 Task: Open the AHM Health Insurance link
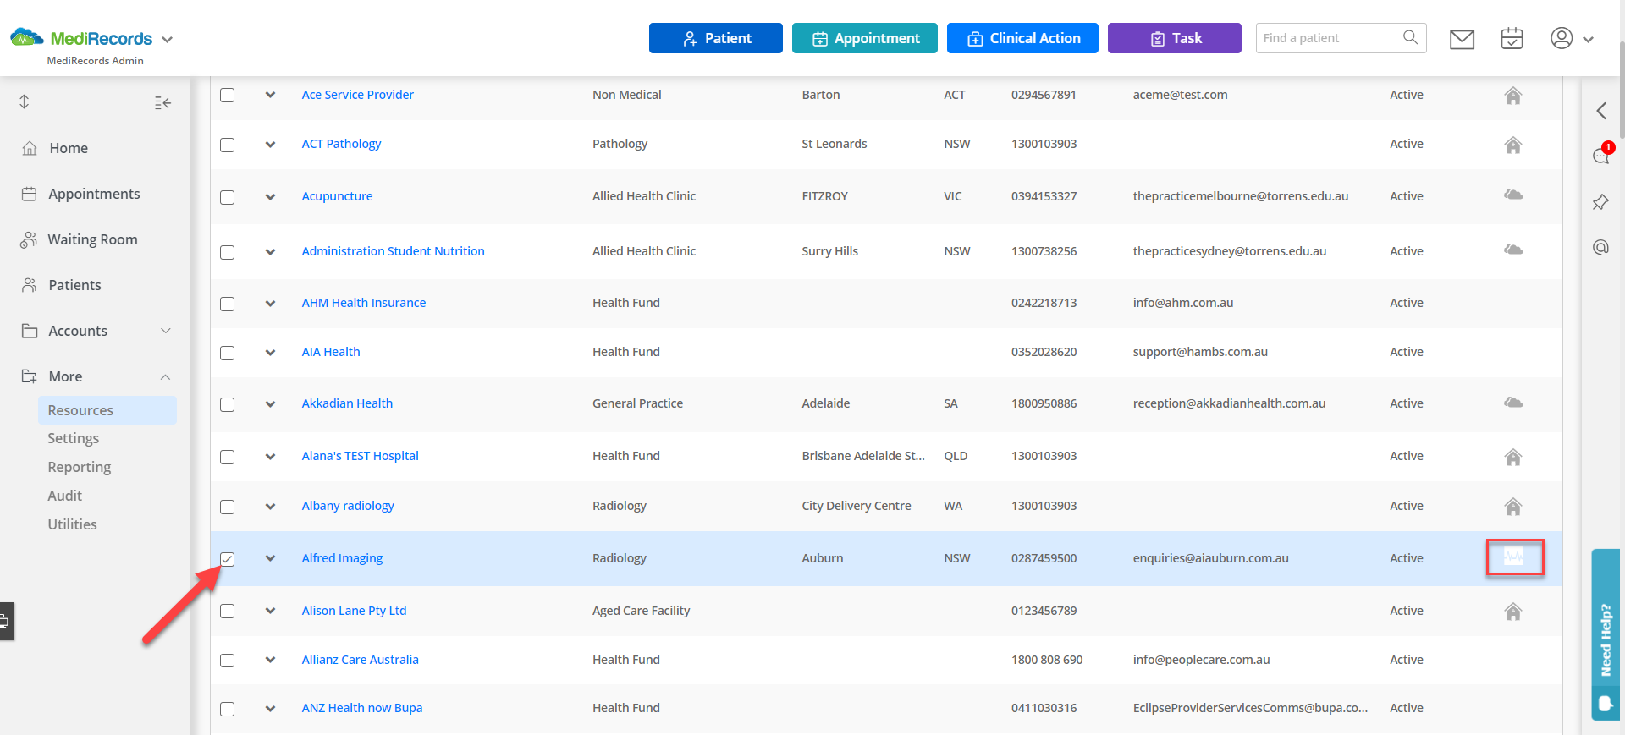[364, 303]
